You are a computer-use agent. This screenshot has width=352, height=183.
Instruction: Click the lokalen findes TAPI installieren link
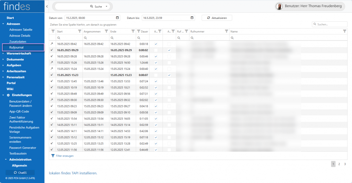coord(73,173)
